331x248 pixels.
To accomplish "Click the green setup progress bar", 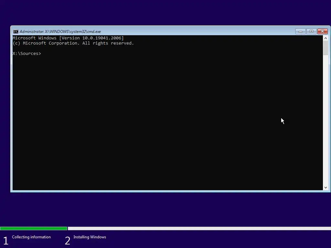I will (34, 228).
